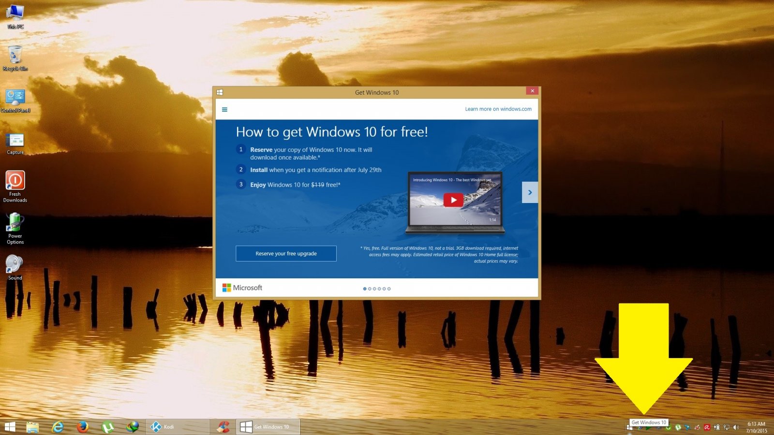This screenshot has height=435, width=774.
Task: Click Learn more on windows.com link
Action: pyautogui.click(x=498, y=109)
